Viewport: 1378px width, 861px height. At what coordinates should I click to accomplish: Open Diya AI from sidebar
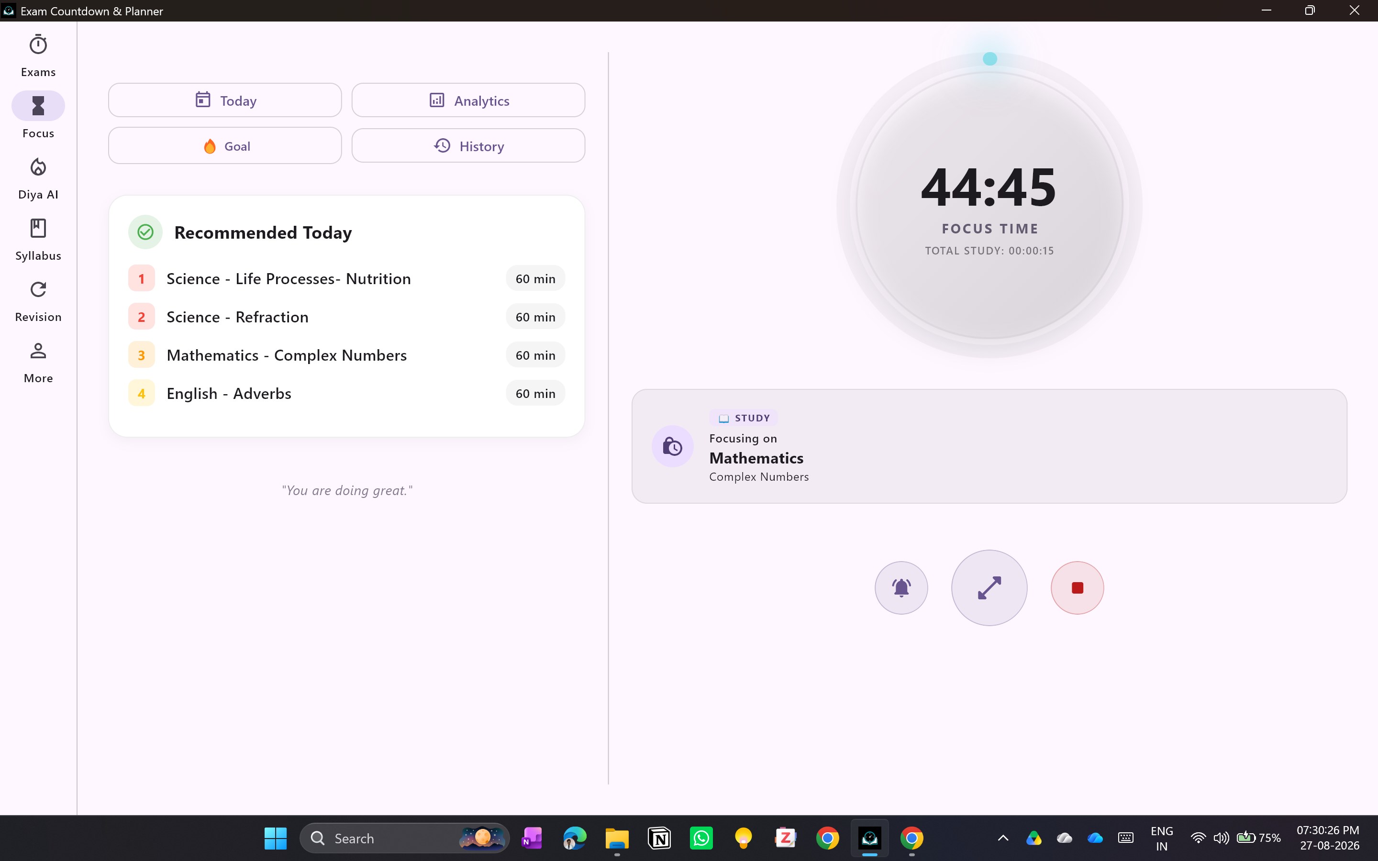[x=38, y=178]
